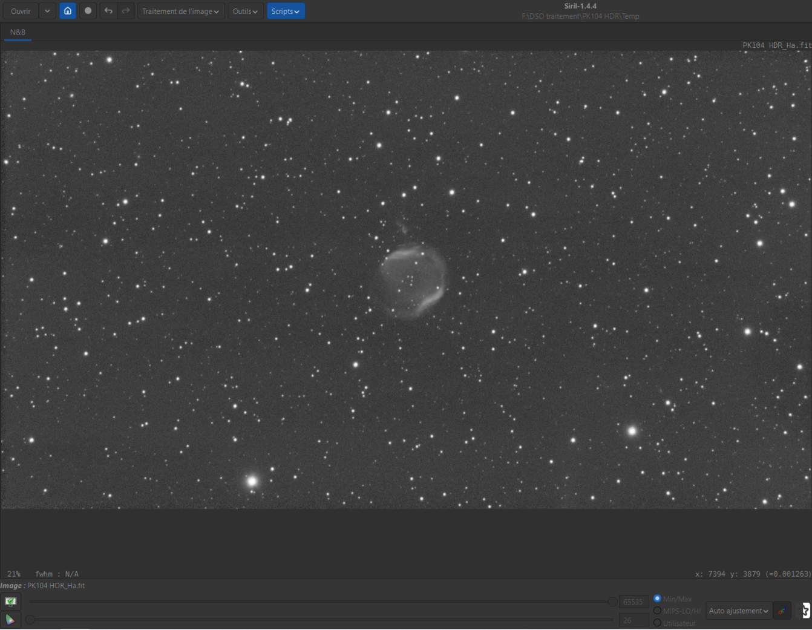Expand the arrow next to Ouvrir

tap(47, 11)
